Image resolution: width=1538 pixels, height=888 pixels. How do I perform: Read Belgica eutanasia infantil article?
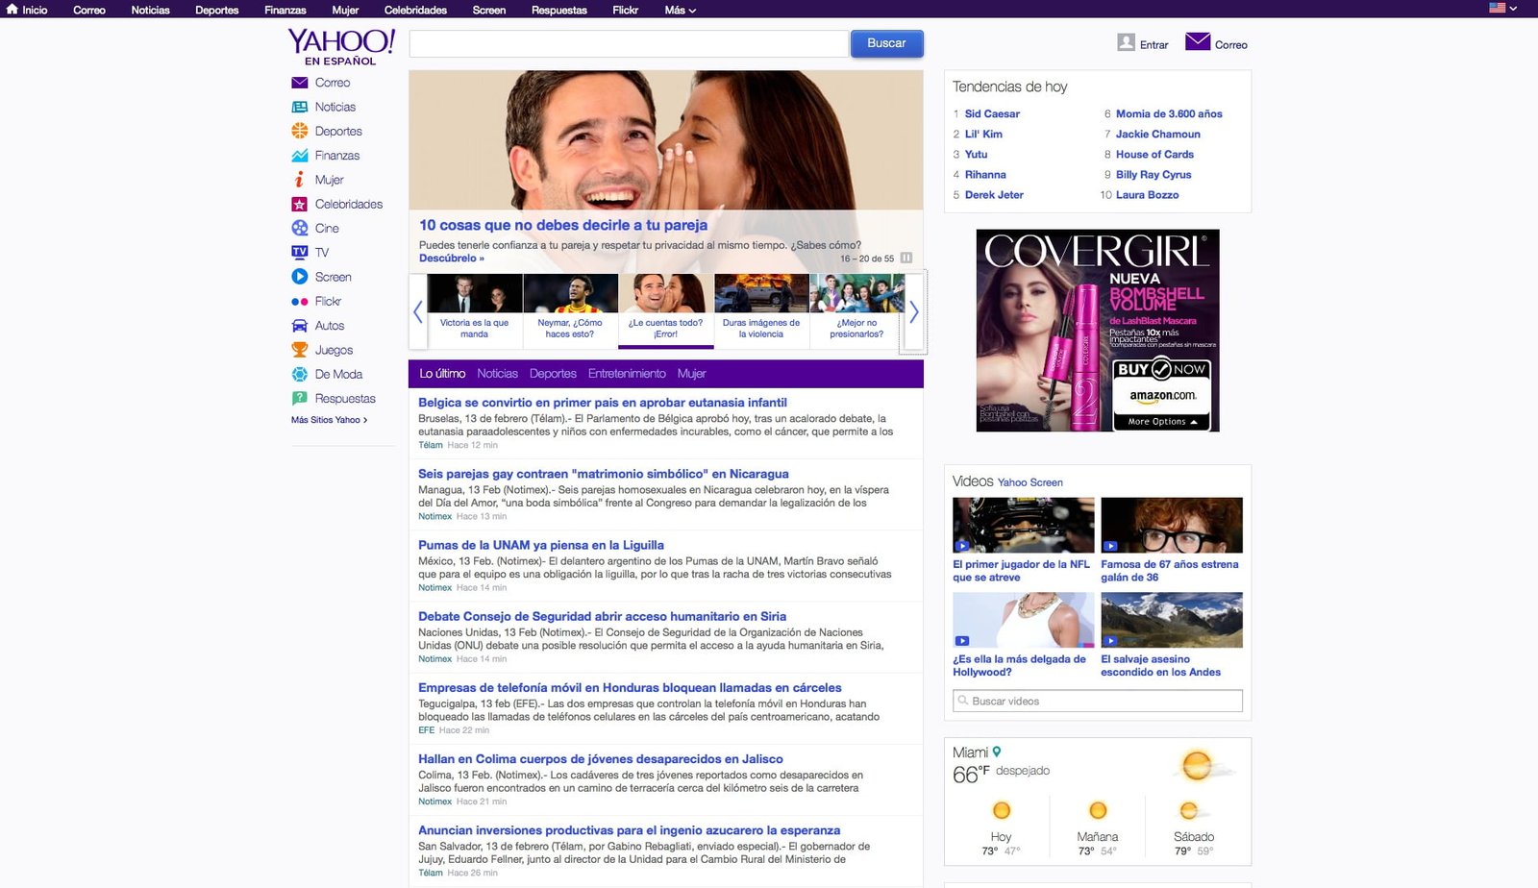[603, 403]
